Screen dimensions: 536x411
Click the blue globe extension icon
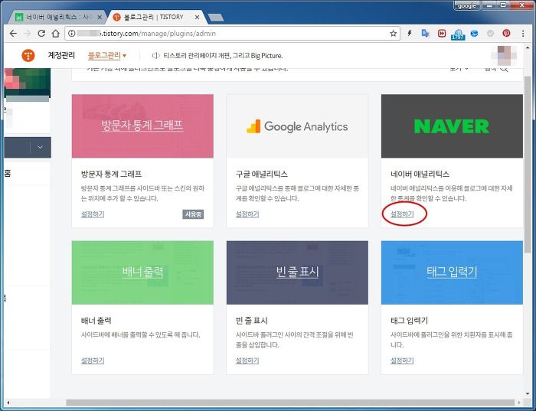tap(474, 34)
